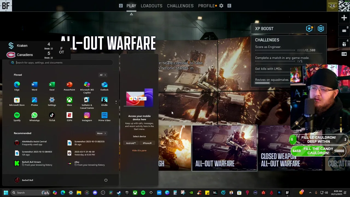Click the E key prompt in top navigation

tap(229, 6)
